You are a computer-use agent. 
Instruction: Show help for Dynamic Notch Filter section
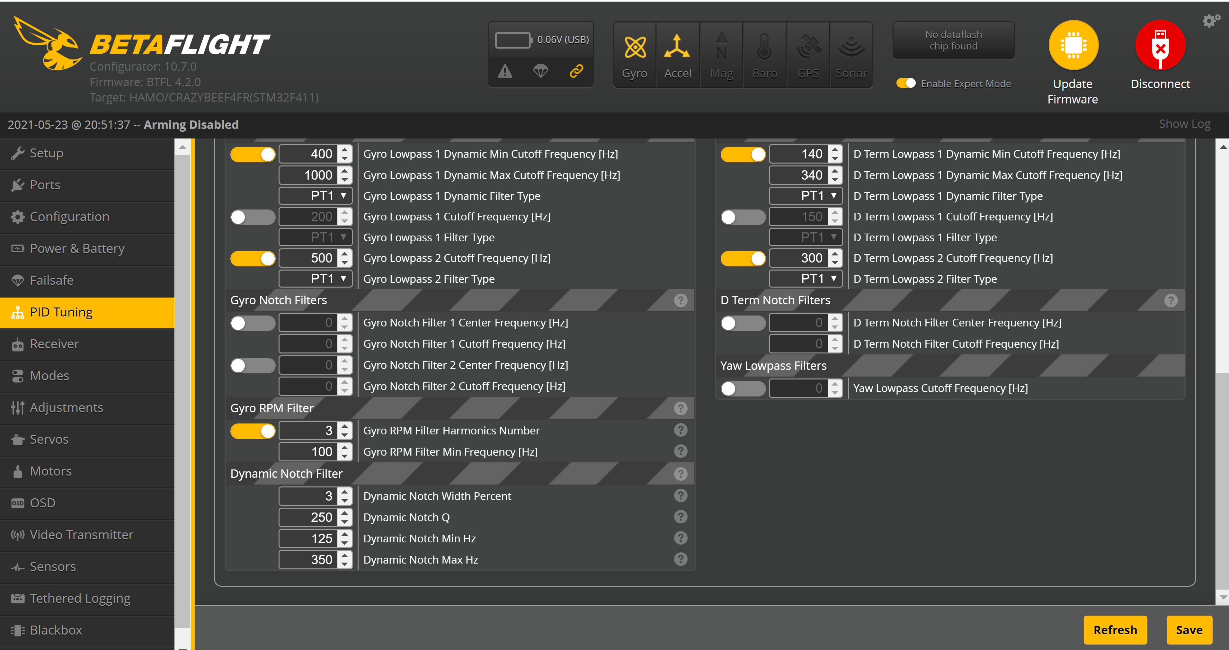tap(681, 474)
